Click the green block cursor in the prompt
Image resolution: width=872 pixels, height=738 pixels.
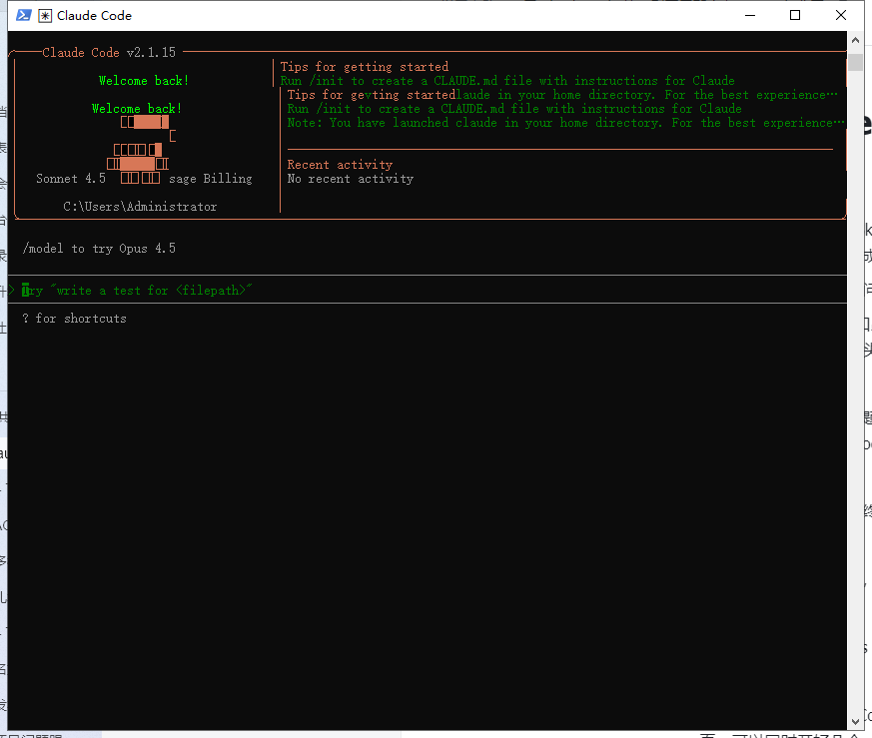tap(25, 290)
